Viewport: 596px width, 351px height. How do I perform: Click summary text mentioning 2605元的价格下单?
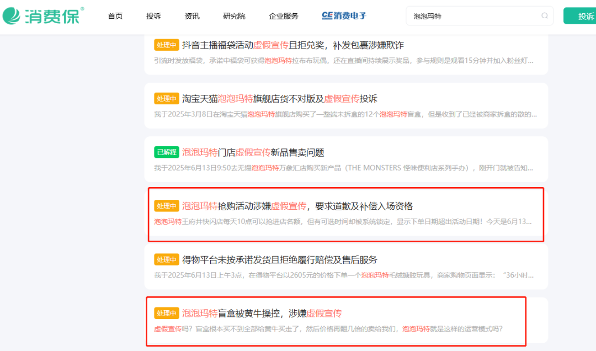pos(344,275)
